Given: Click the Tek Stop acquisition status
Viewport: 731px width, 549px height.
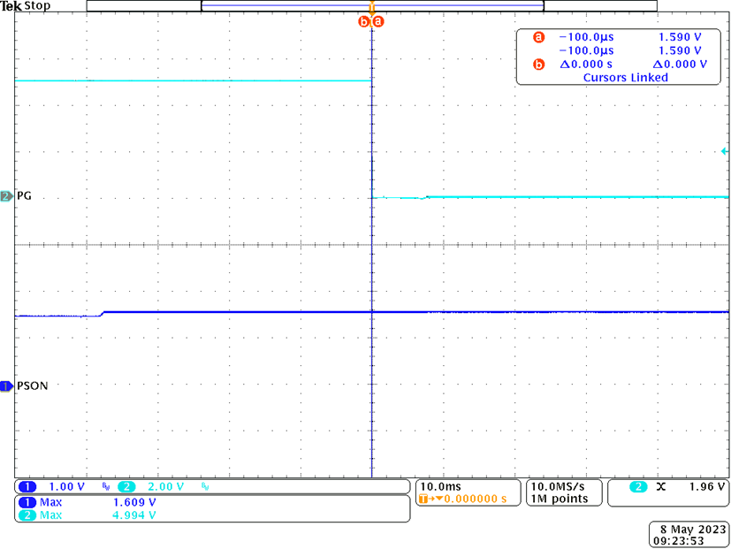Looking at the screenshot, I should [26, 6].
